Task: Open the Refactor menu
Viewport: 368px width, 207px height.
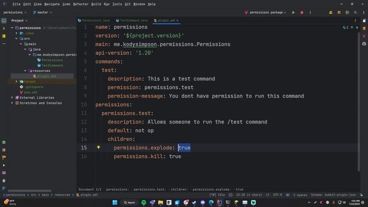Action: click(80, 4)
